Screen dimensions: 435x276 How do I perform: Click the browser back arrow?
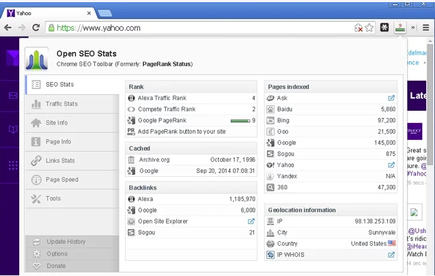(8, 27)
